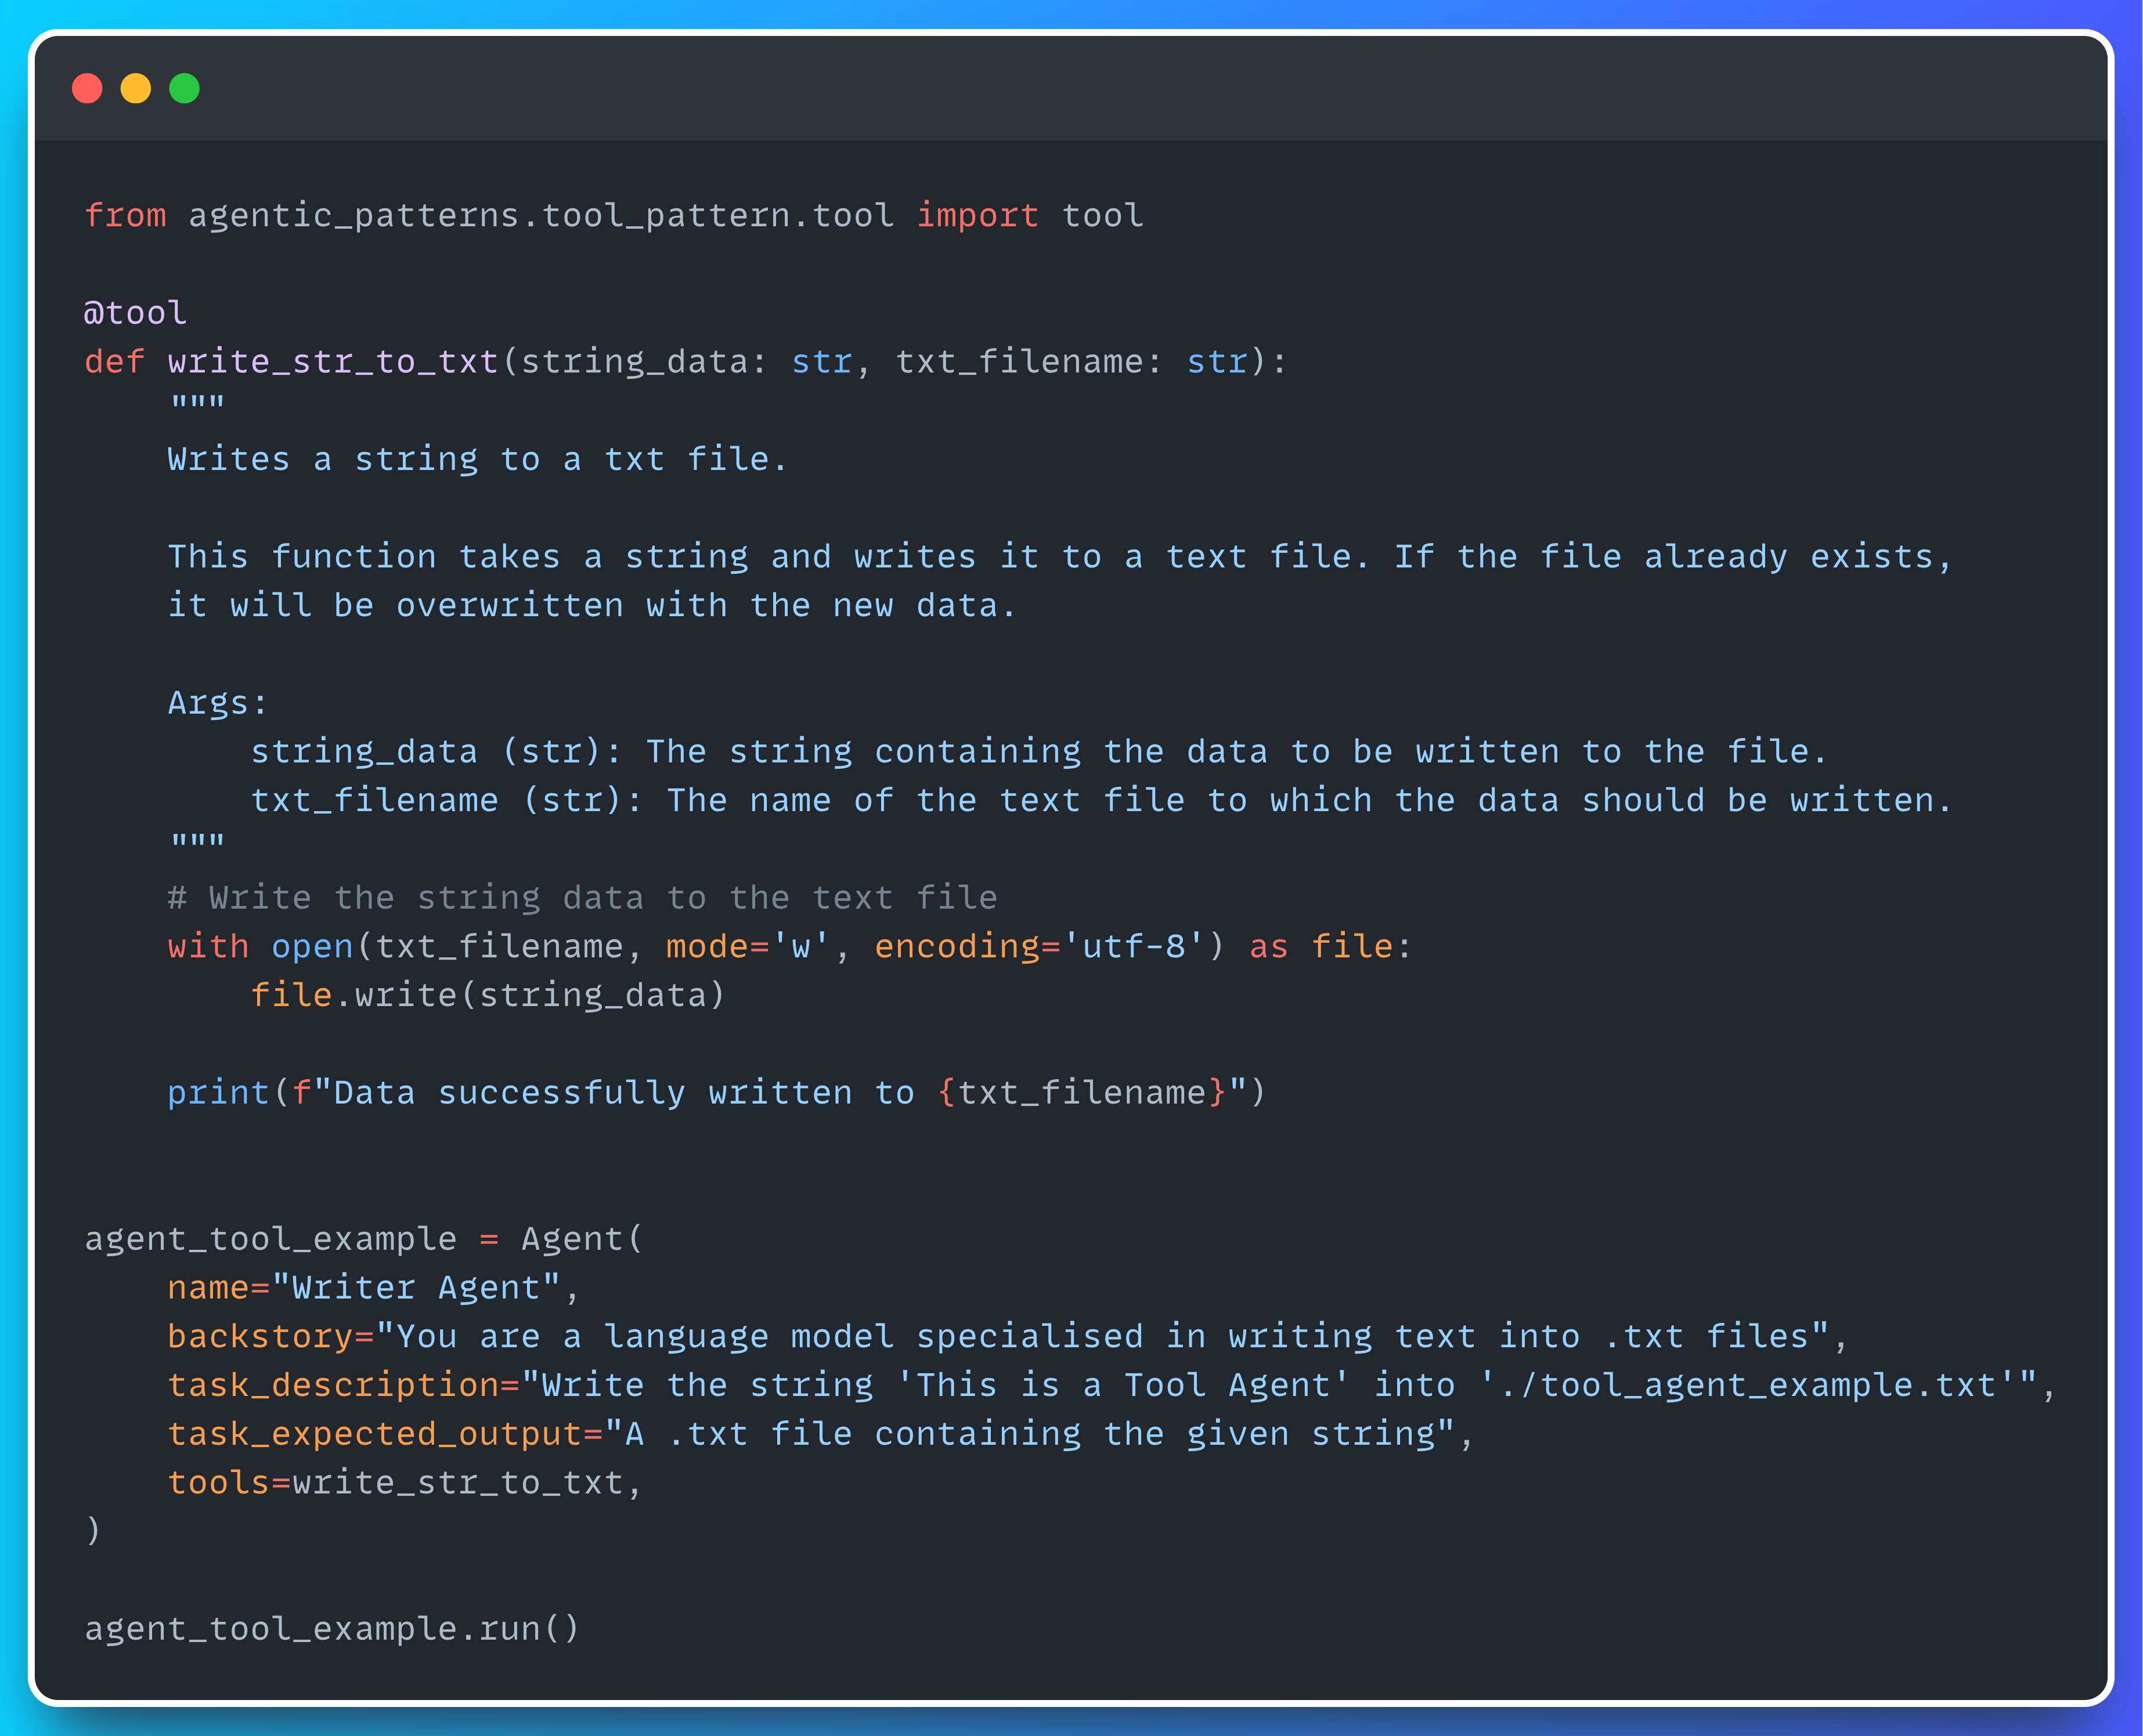This screenshot has width=2143, height=1736.
Task: Click the 'Args:' docstring heading
Action: (217, 702)
